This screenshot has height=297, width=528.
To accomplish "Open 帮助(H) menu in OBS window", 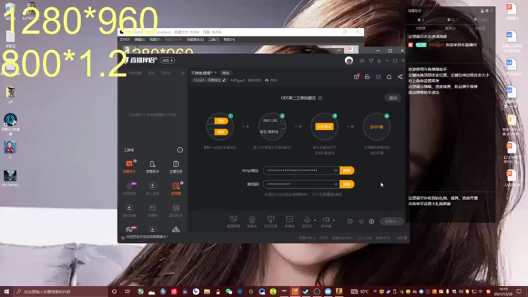I will [229, 40].
